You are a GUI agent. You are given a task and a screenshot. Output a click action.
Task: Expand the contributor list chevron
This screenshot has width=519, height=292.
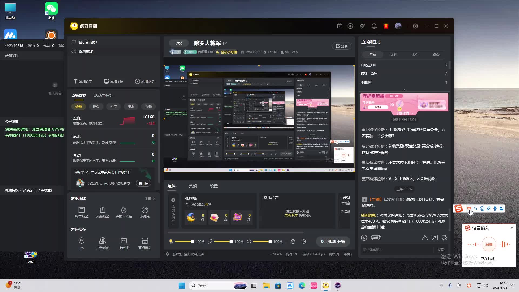[x=404, y=89]
